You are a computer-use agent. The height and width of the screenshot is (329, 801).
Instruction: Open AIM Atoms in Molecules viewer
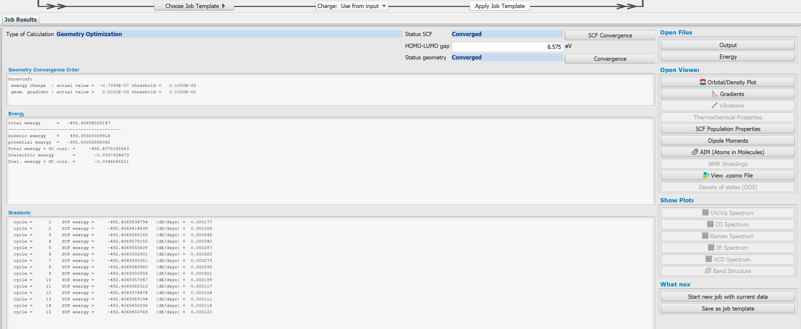[728, 152]
